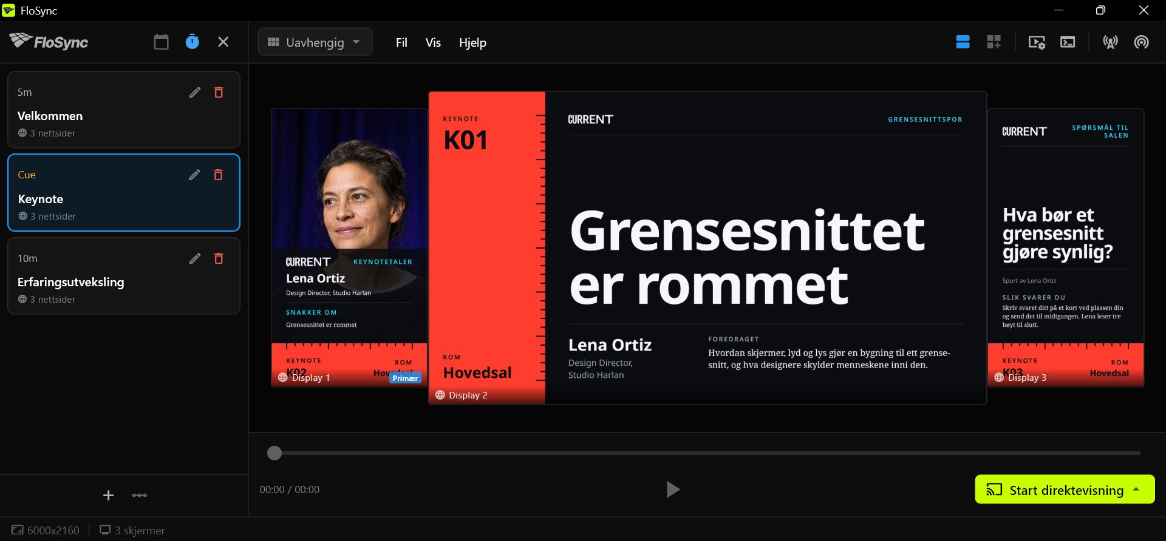Viewport: 1166px width, 541px height.
Task: Open the calendar schedule icon
Action: 161,42
